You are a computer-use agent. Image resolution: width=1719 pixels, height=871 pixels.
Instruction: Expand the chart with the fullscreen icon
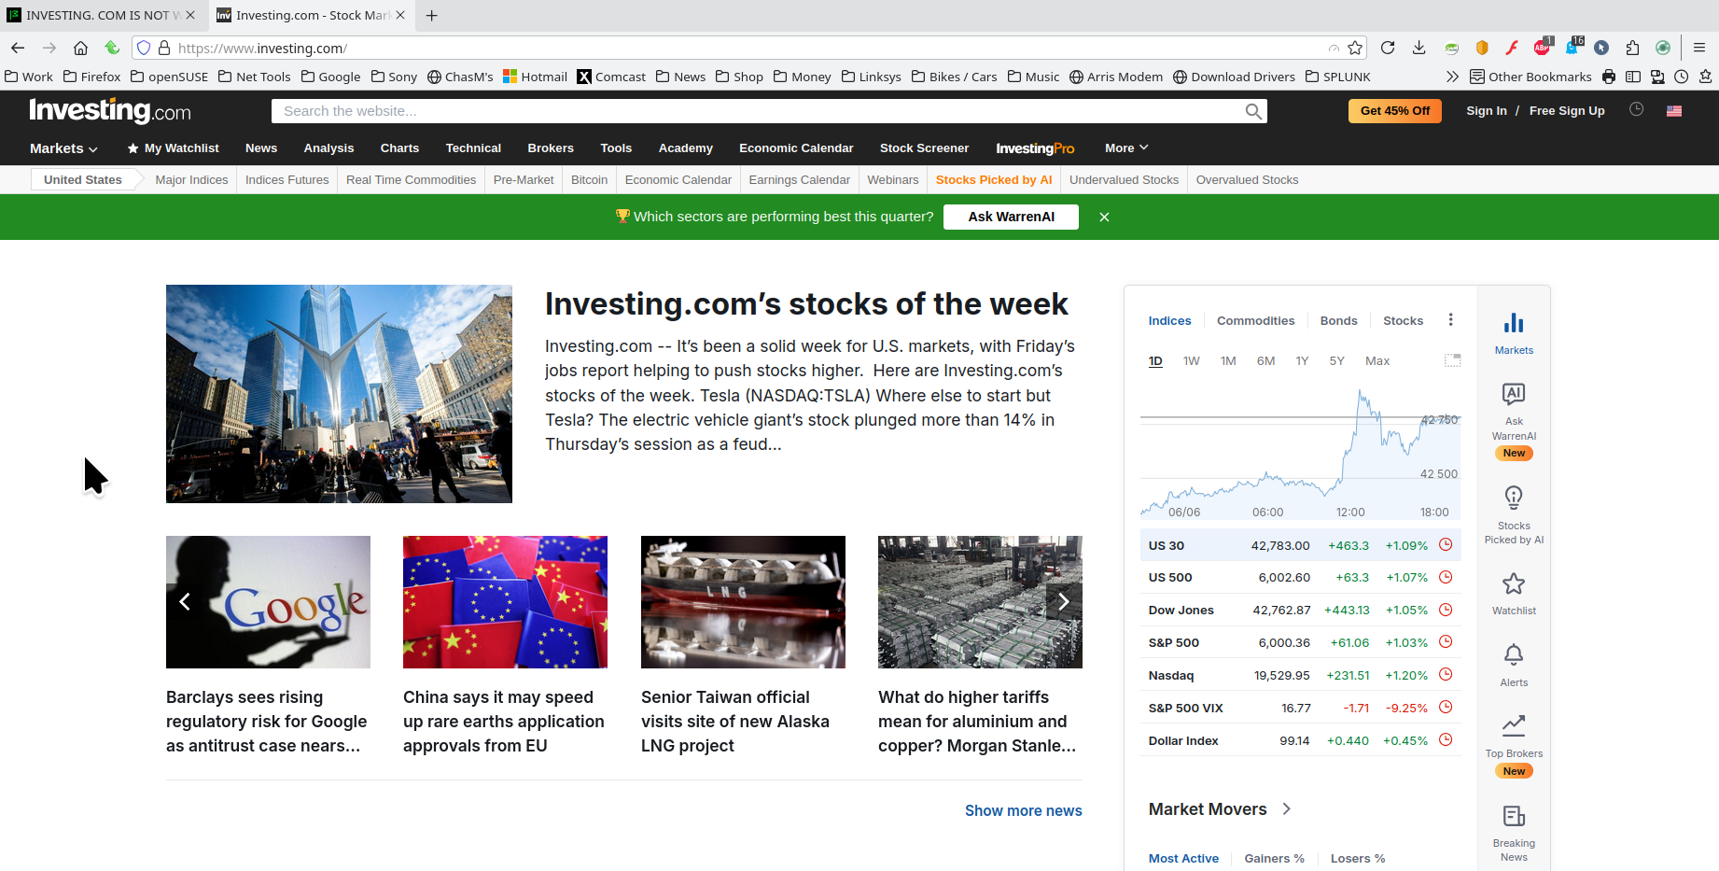[x=1453, y=360]
